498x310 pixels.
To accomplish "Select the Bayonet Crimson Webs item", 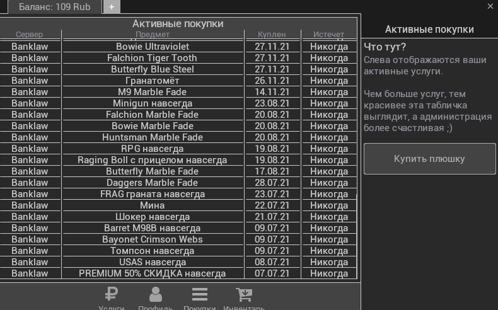I will click(x=153, y=239).
